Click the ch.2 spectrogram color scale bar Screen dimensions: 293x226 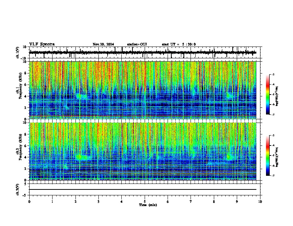pyautogui.click(x=268, y=155)
